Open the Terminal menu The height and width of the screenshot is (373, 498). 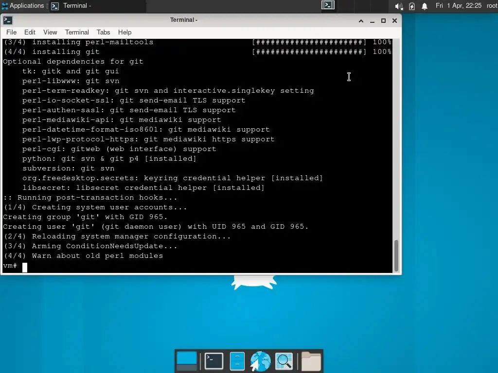(x=77, y=33)
